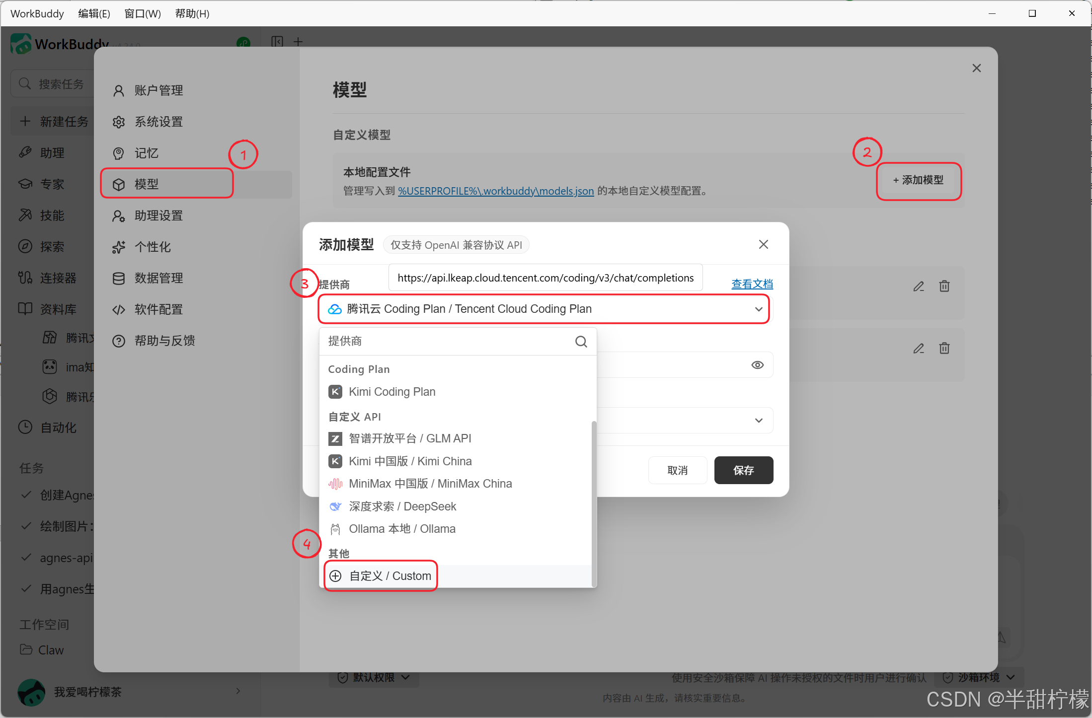Screen dimensions: 1092x718
Task: Open the Claw workspace folder
Action: pos(42,650)
